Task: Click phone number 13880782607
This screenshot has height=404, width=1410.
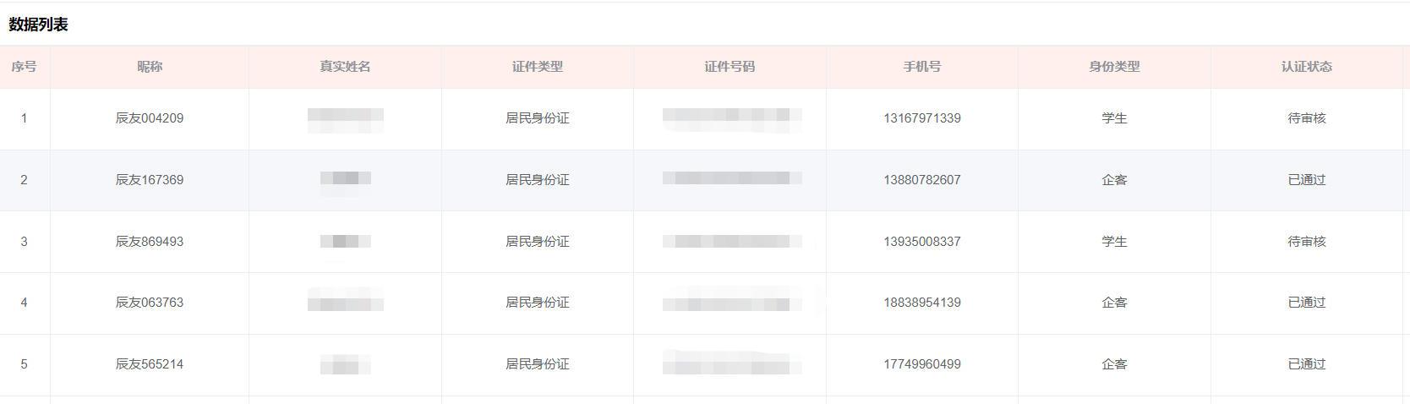Action: 922,180
